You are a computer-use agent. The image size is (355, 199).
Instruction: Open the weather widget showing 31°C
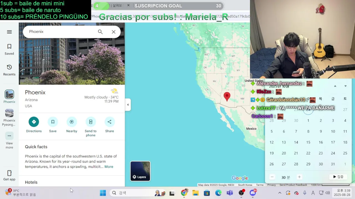21,193
